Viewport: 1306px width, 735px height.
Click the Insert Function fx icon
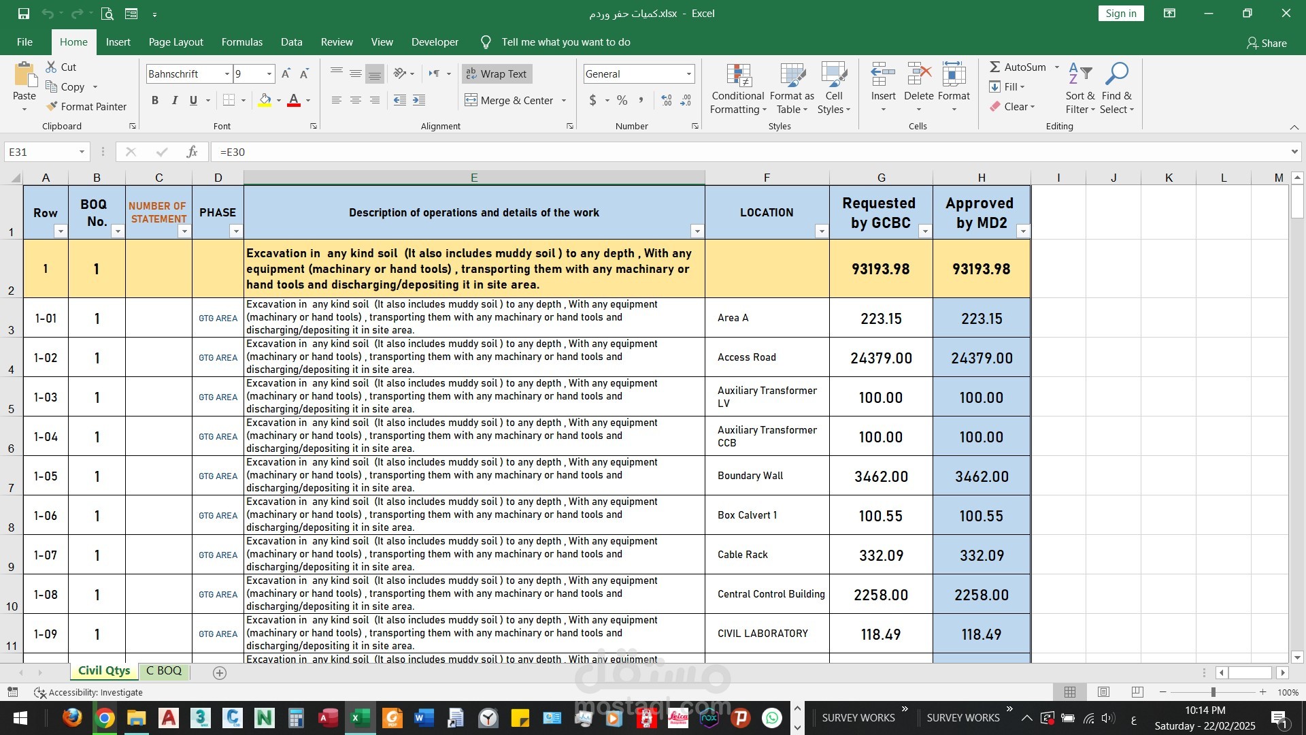(x=192, y=152)
